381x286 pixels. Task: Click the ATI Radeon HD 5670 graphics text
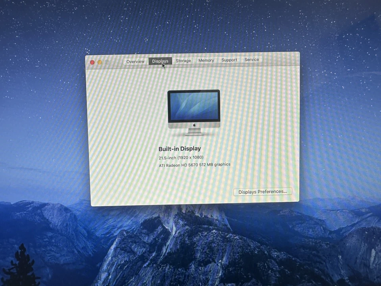194,164
